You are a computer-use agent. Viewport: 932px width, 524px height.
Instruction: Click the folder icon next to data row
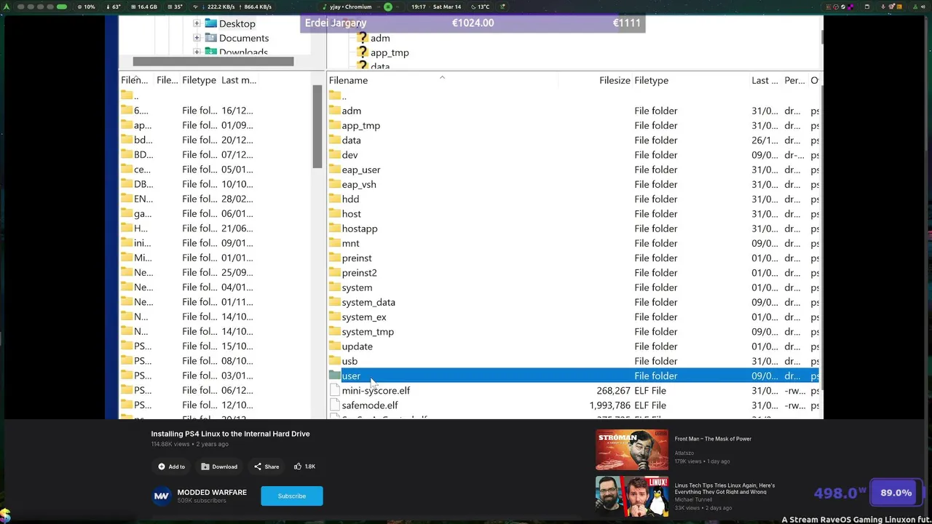pyautogui.click(x=335, y=140)
